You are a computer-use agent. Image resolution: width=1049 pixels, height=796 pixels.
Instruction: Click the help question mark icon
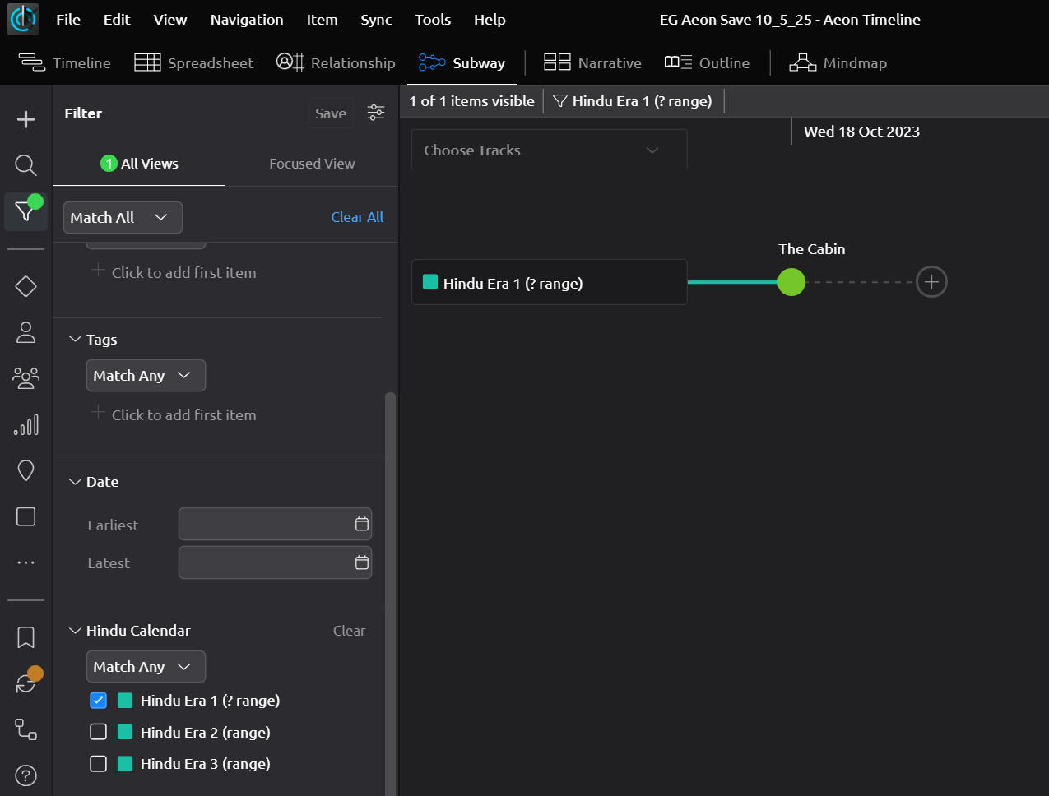[x=26, y=775]
